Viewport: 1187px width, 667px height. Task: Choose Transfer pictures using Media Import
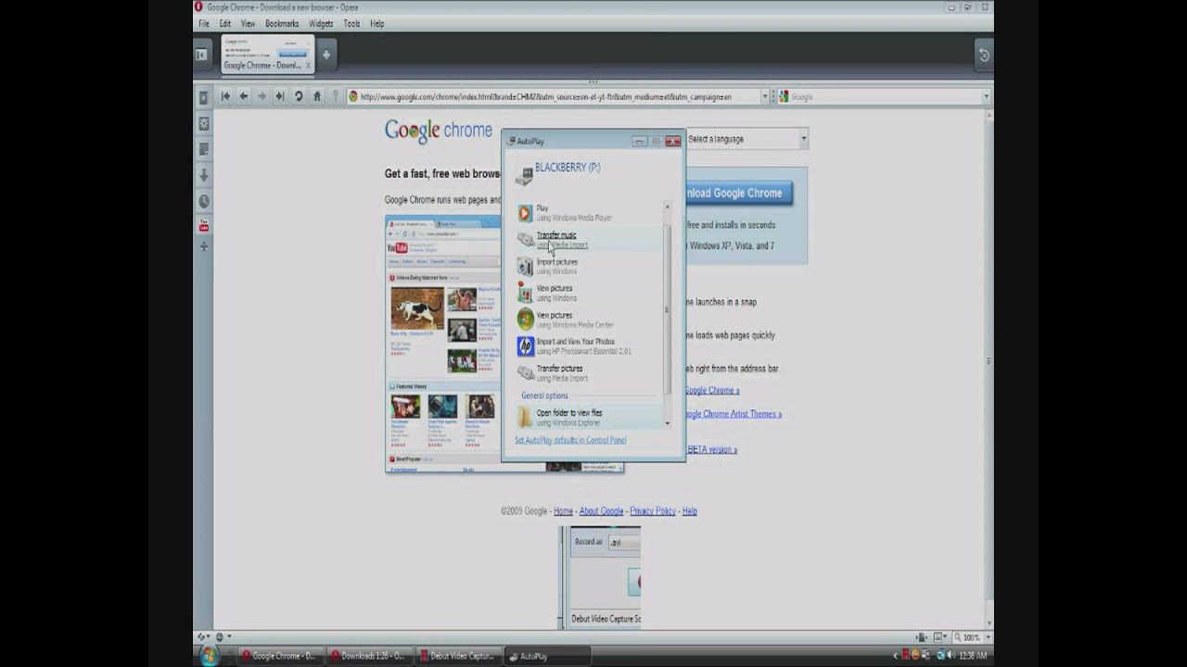[590, 373]
